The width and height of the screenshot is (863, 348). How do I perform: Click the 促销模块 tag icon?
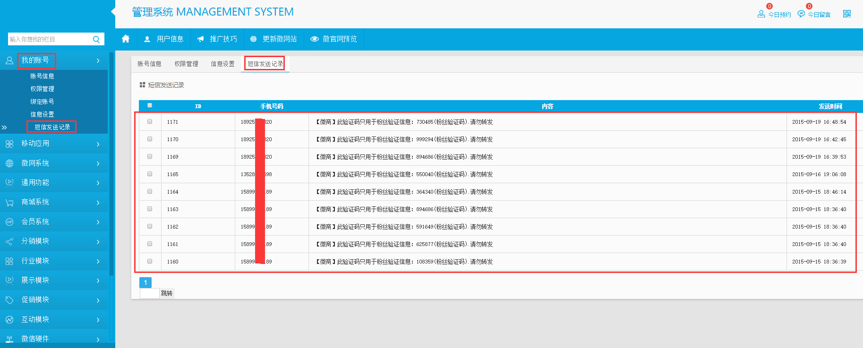click(9, 300)
